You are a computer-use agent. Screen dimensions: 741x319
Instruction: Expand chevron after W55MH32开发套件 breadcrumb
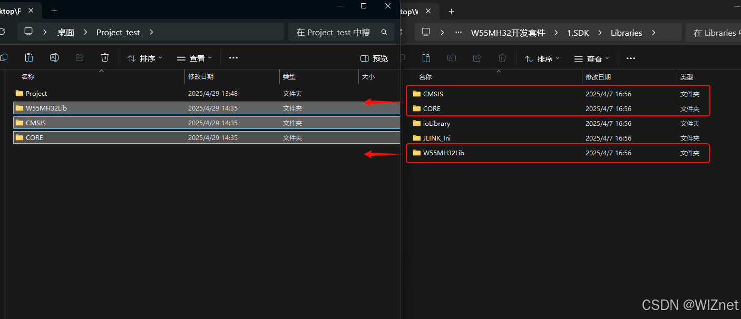tap(557, 33)
